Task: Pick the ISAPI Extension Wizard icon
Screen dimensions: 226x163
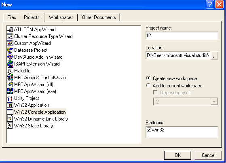Action: point(10,64)
